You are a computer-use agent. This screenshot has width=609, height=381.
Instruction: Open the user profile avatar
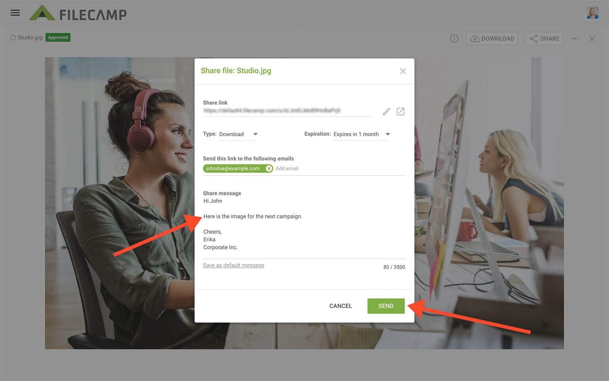click(x=592, y=13)
